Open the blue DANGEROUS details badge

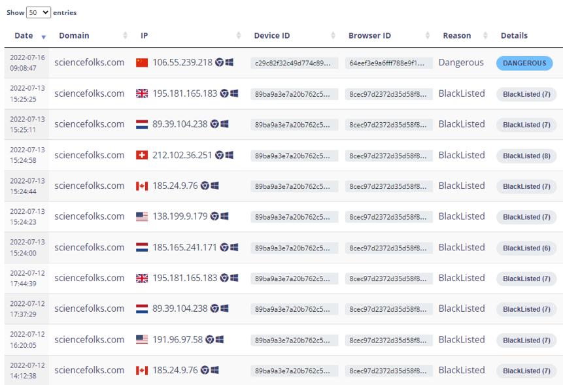(524, 63)
